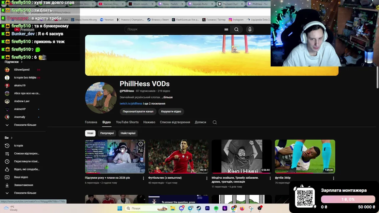The image size is (379, 213).
Task: Expand Підписки subscriptions section chevron
Action: point(22,62)
